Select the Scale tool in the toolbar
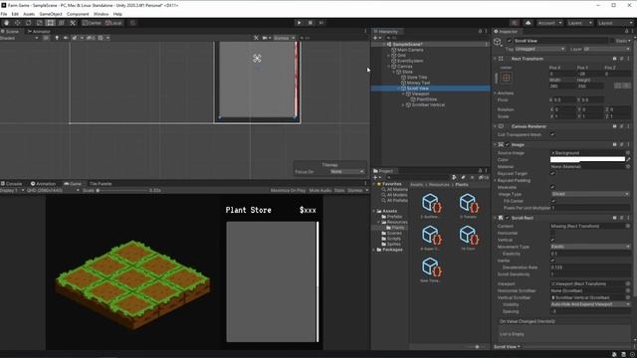 pos(40,23)
